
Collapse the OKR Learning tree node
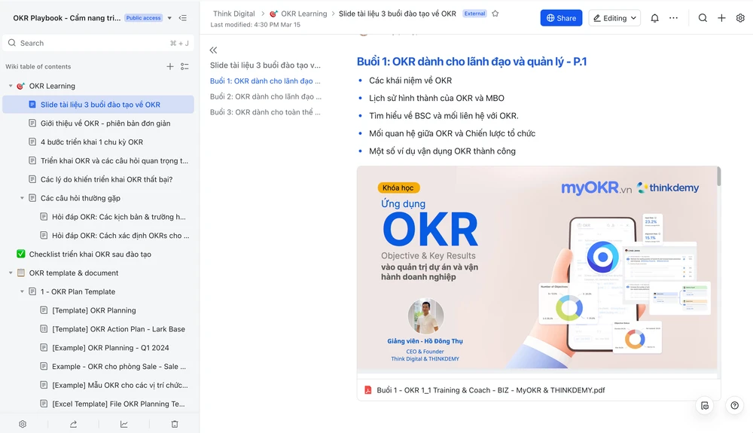click(x=11, y=86)
